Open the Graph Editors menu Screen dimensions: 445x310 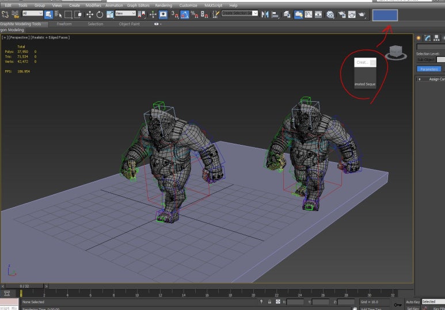pyautogui.click(x=138, y=5)
